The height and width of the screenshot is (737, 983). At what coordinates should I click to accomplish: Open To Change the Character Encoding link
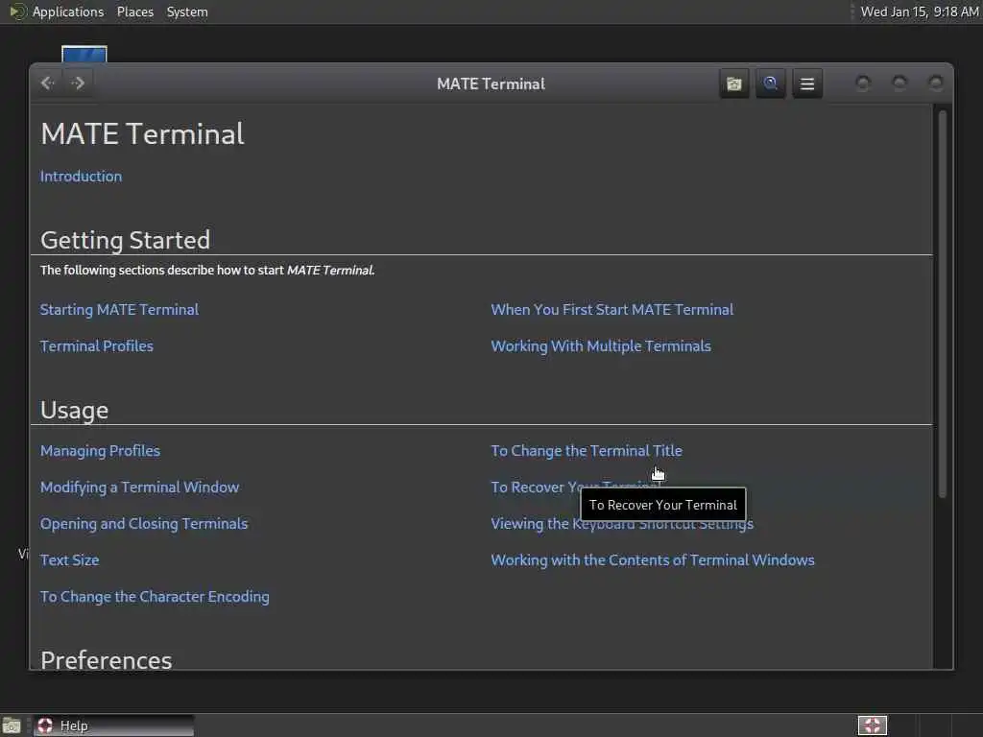(155, 596)
